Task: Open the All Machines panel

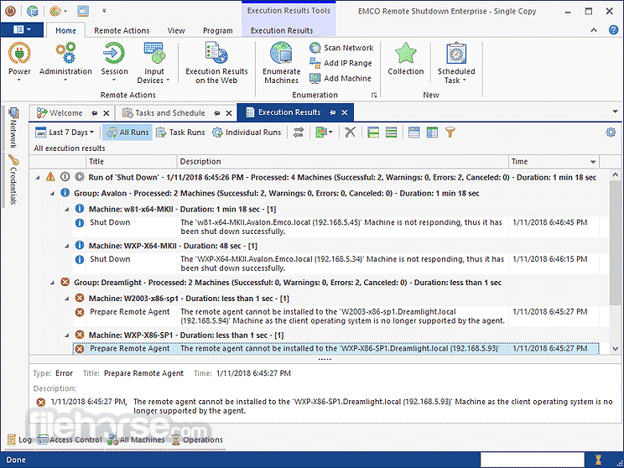Action: pyautogui.click(x=136, y=439)
